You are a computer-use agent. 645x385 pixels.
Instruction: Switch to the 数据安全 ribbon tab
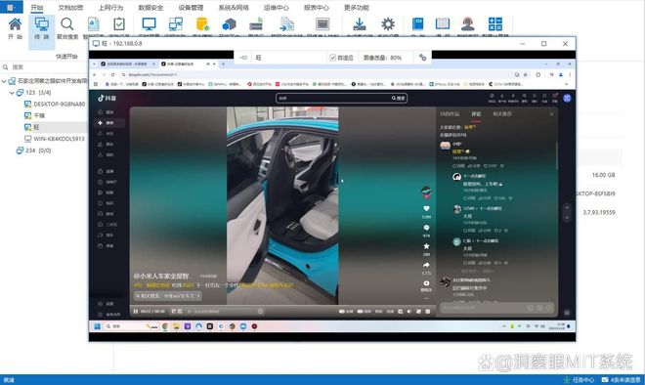click(x=150, y=8)
